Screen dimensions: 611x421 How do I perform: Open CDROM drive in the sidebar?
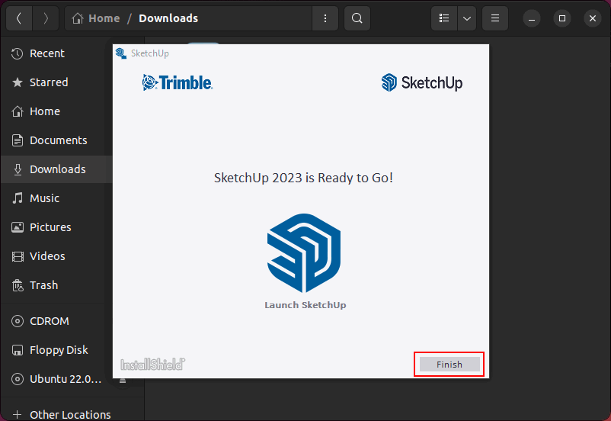click(x=56, y=321)
